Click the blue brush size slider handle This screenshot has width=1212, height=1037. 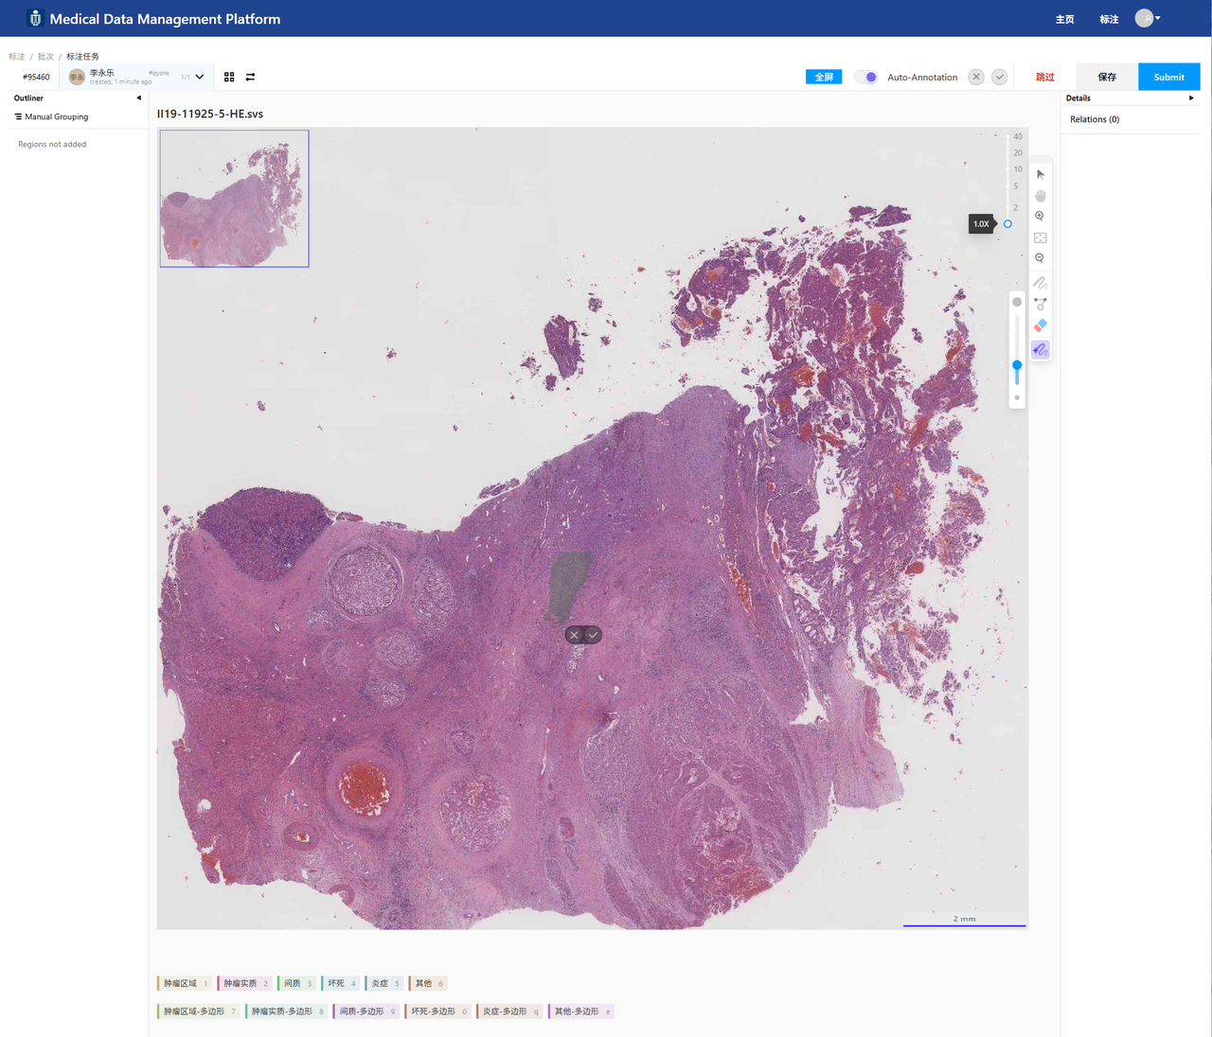1017,365
